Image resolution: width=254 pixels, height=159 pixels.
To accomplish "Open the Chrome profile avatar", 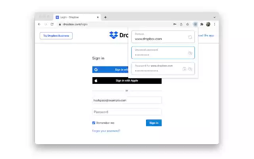I will point(208,24).
